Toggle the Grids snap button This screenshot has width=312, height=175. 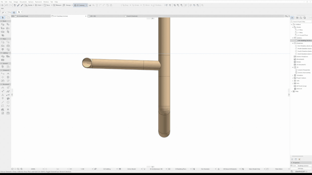(38, 5)
